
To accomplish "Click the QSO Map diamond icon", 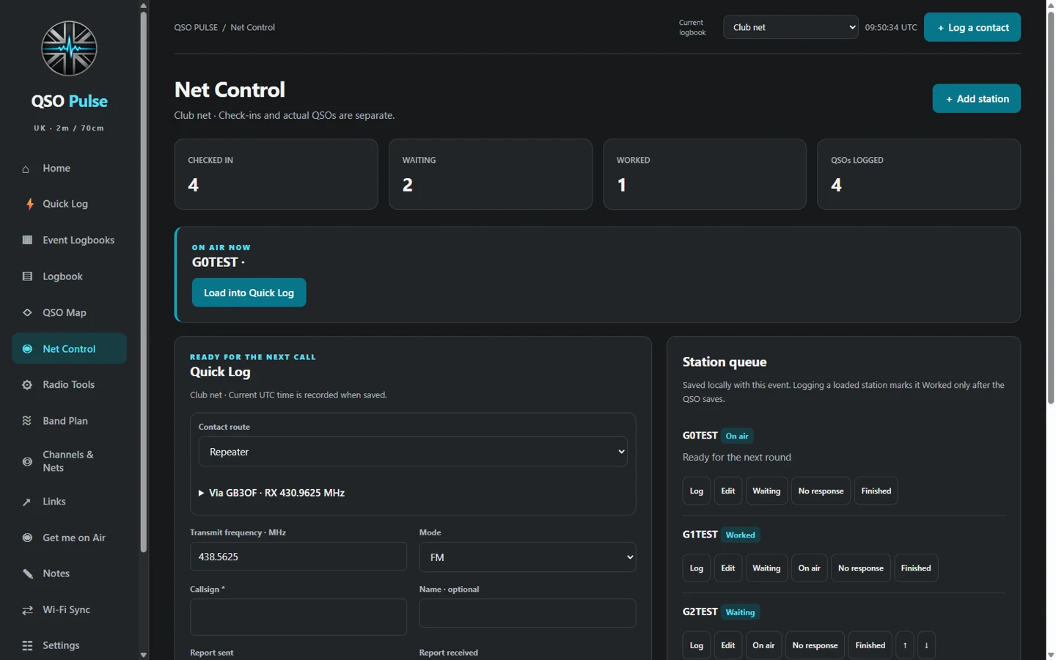I will pyautogui.click(x=27, y=312).
